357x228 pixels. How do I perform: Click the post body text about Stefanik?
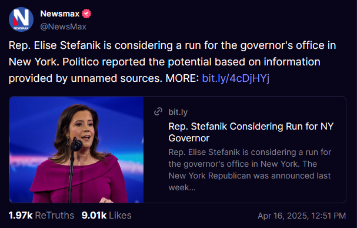click(172, 62)
